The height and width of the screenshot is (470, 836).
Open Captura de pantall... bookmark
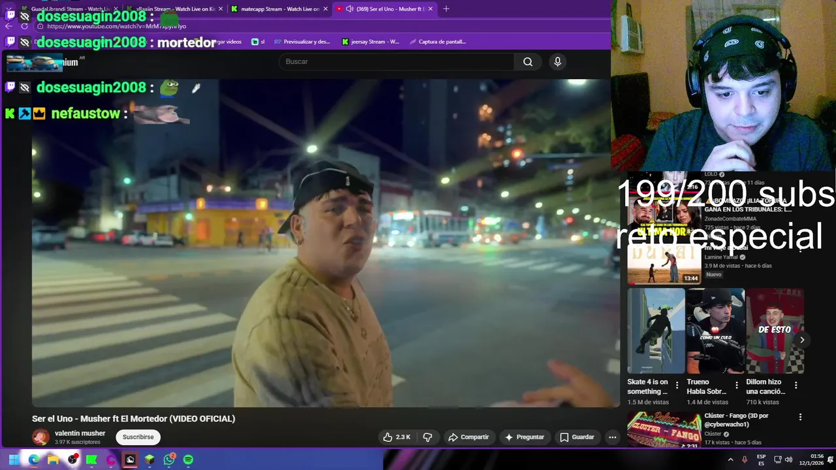pyautogui.click(x=438, y=42)
